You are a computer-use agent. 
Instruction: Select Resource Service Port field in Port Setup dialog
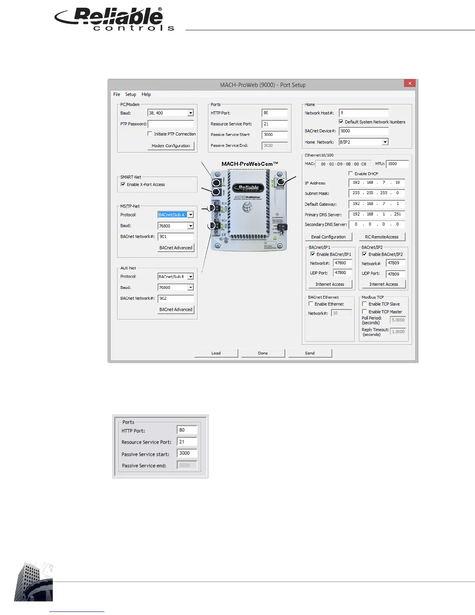click(275, 124)
